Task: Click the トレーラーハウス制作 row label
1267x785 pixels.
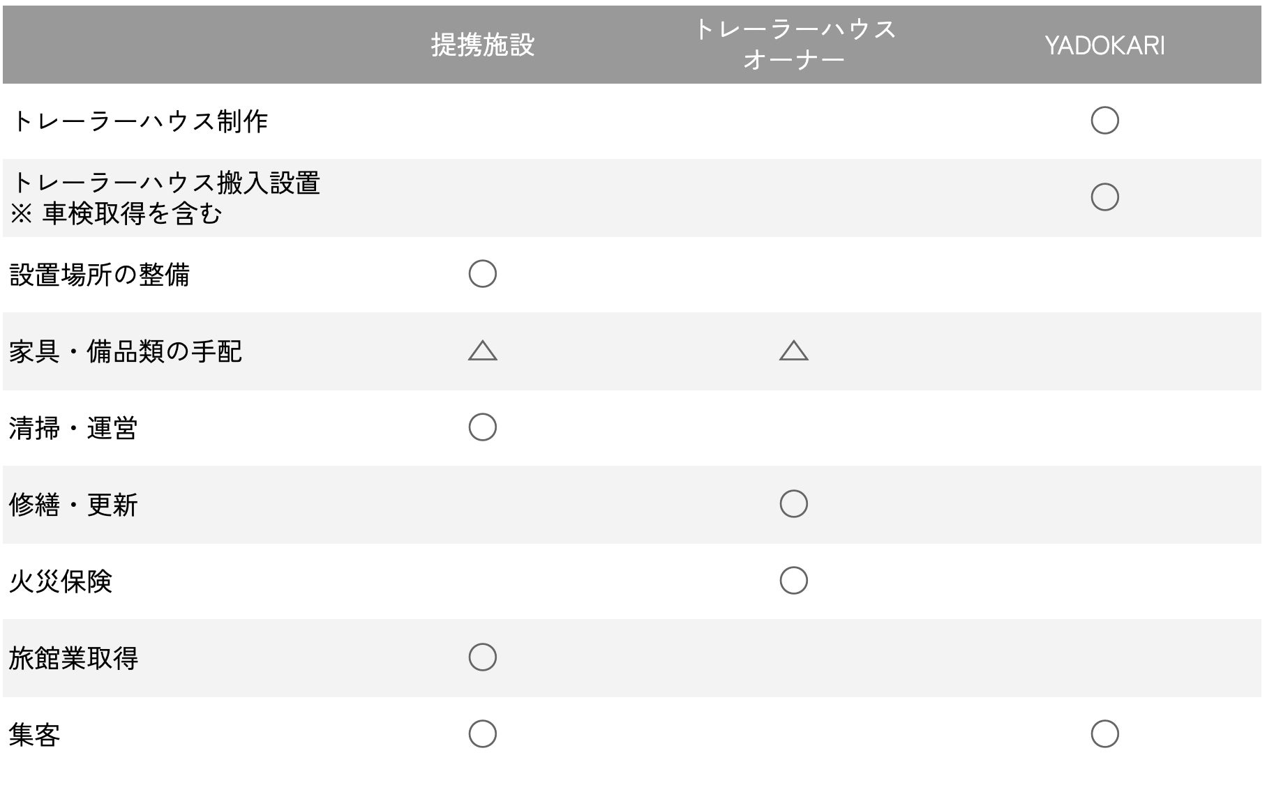Action: coord(140,121)
